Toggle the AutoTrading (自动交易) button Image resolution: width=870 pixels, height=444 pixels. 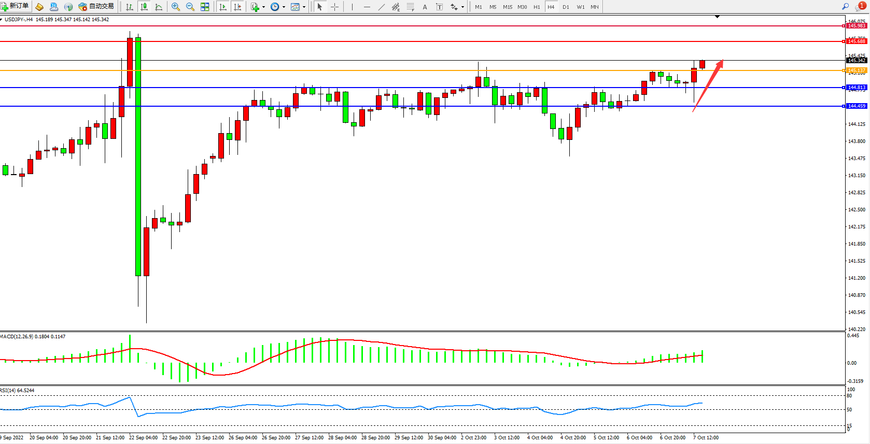tap(96, 6)
